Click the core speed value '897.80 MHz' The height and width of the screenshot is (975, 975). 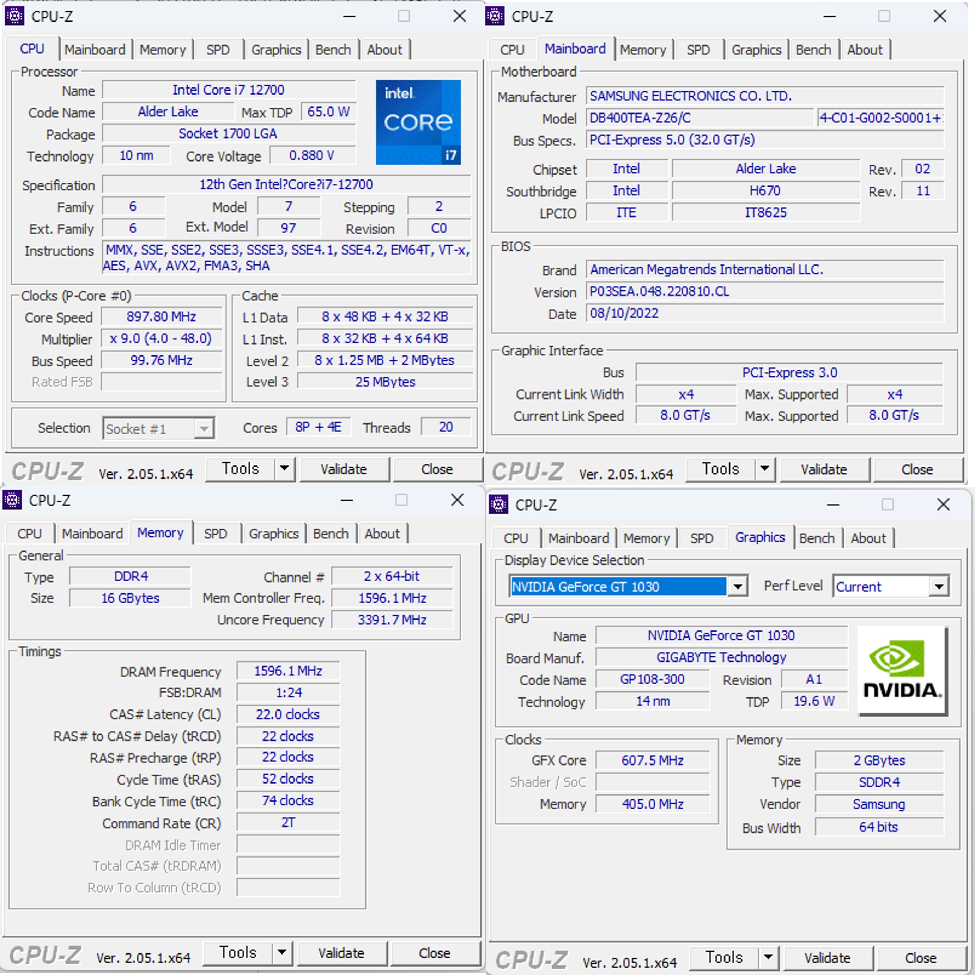[162, 316]
